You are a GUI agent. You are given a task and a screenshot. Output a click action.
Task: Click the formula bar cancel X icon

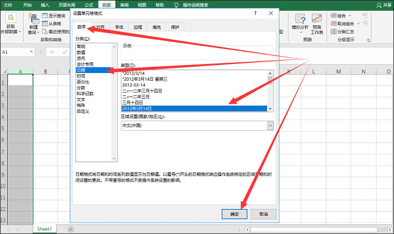(x=52, y=52)
